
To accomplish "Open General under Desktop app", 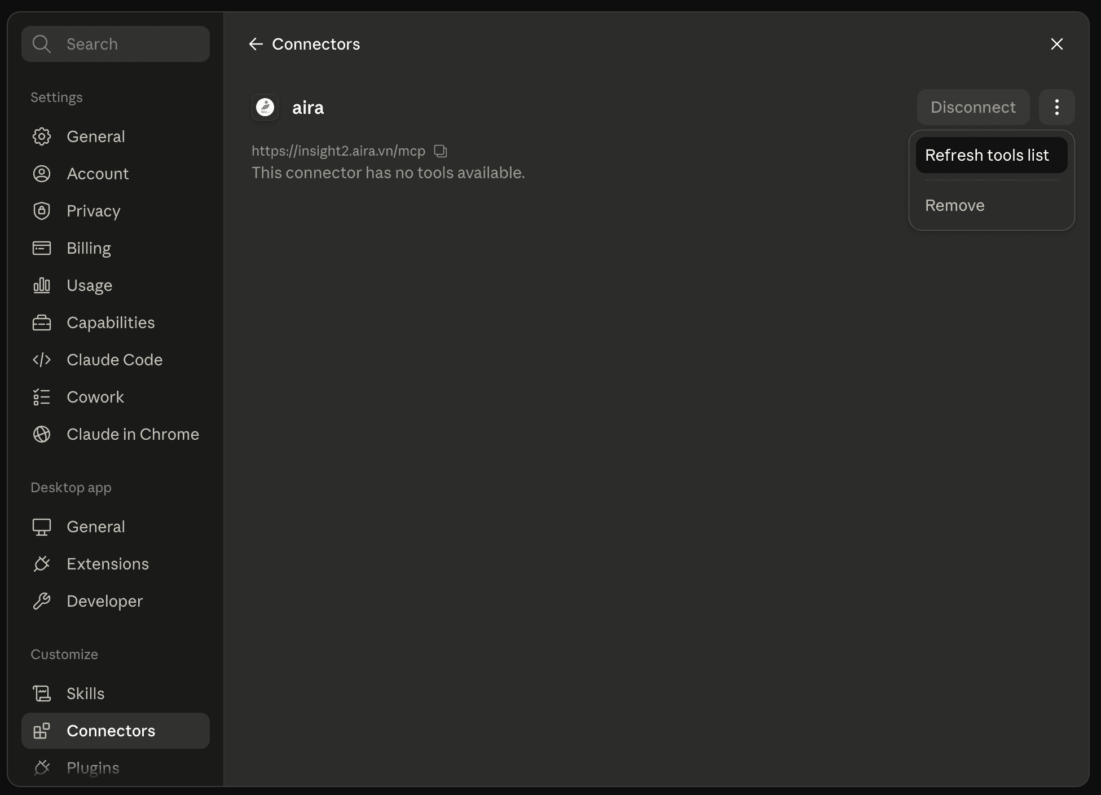I will tap(116, 527).
